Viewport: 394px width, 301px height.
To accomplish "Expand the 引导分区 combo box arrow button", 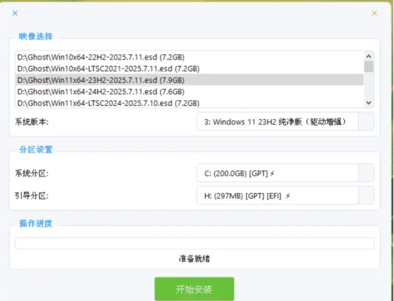I will click(x=366, y=195).
